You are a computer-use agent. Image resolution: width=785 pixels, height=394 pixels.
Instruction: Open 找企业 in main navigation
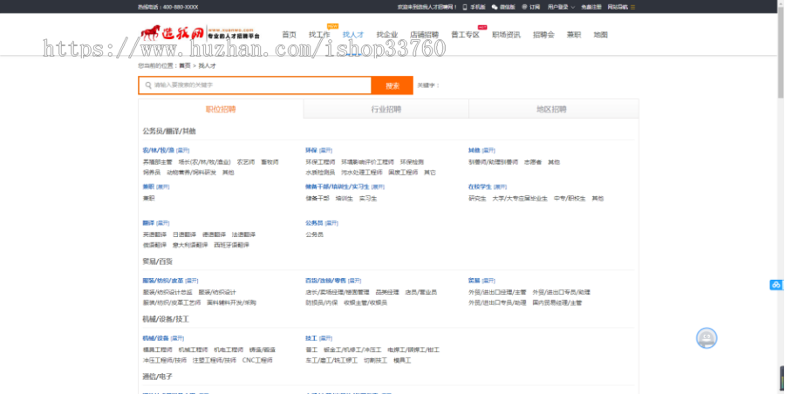pyautogui.click(x=387, y=35)
